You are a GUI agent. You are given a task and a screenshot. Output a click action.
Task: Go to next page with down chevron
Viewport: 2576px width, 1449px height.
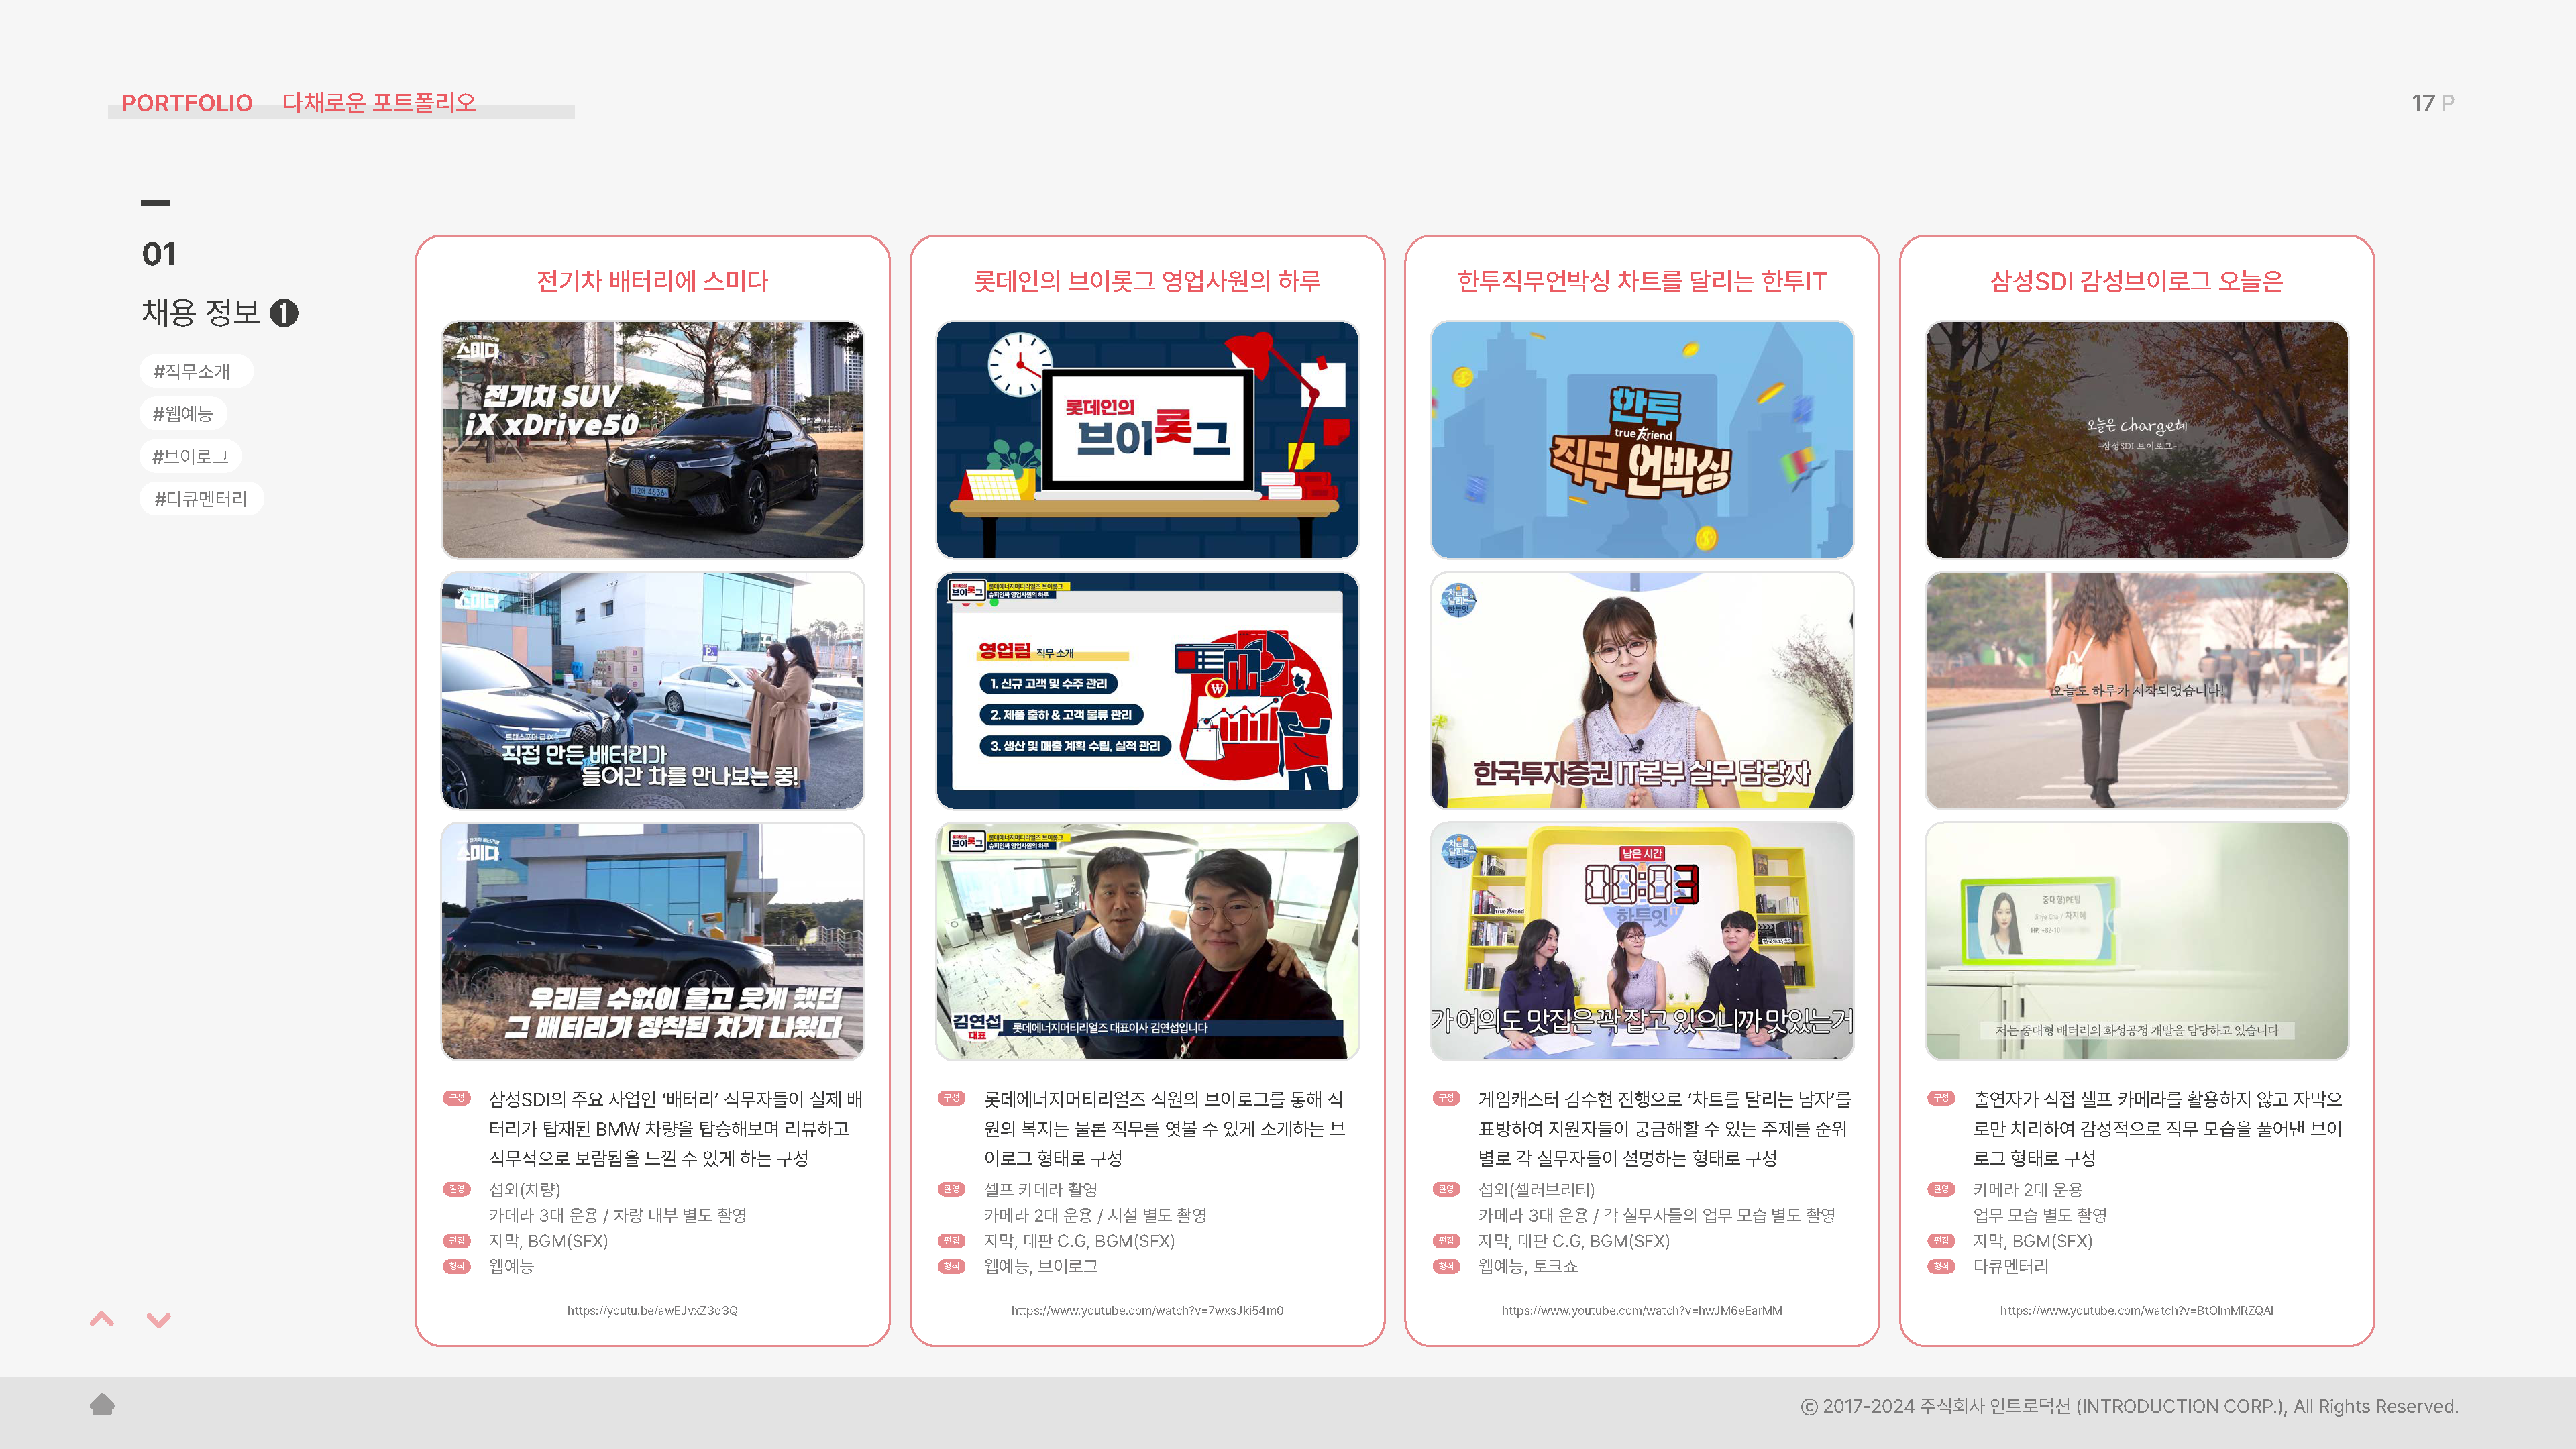159,1320
